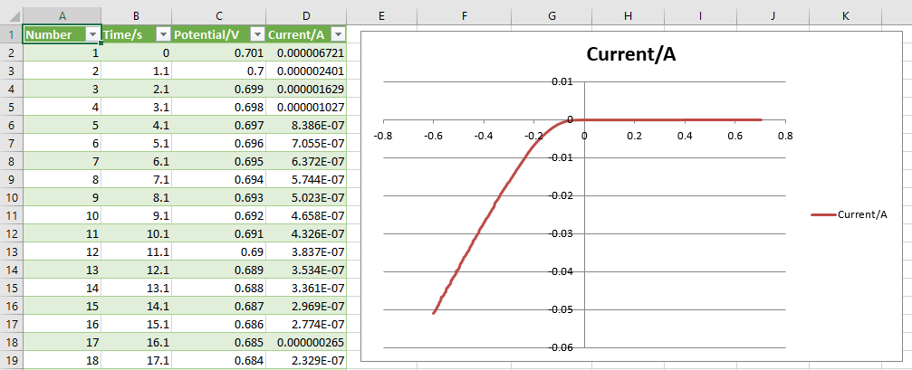
Task: Select row 10 header
Action: click(11, 197)
